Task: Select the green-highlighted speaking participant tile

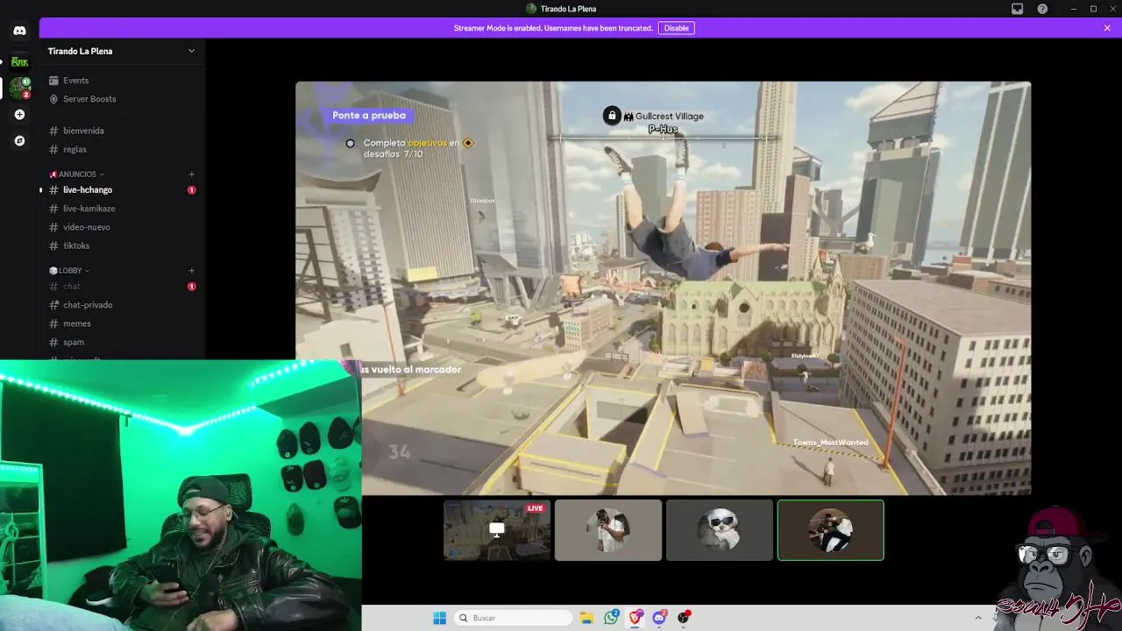Action: (x=831, y=530)
